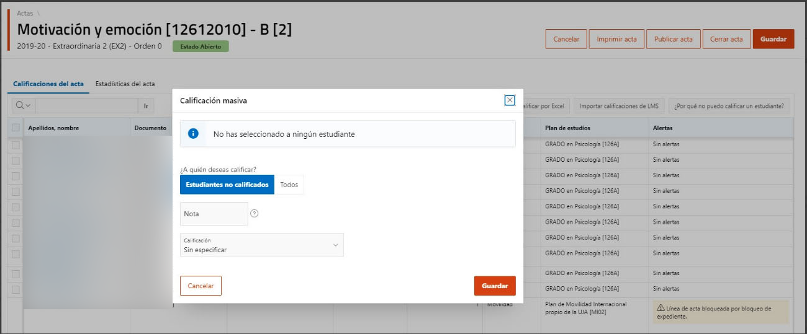807x334 pixels.
Task: Sort by Apellidos, nombre column header
Action: click(x=53, y=128)
